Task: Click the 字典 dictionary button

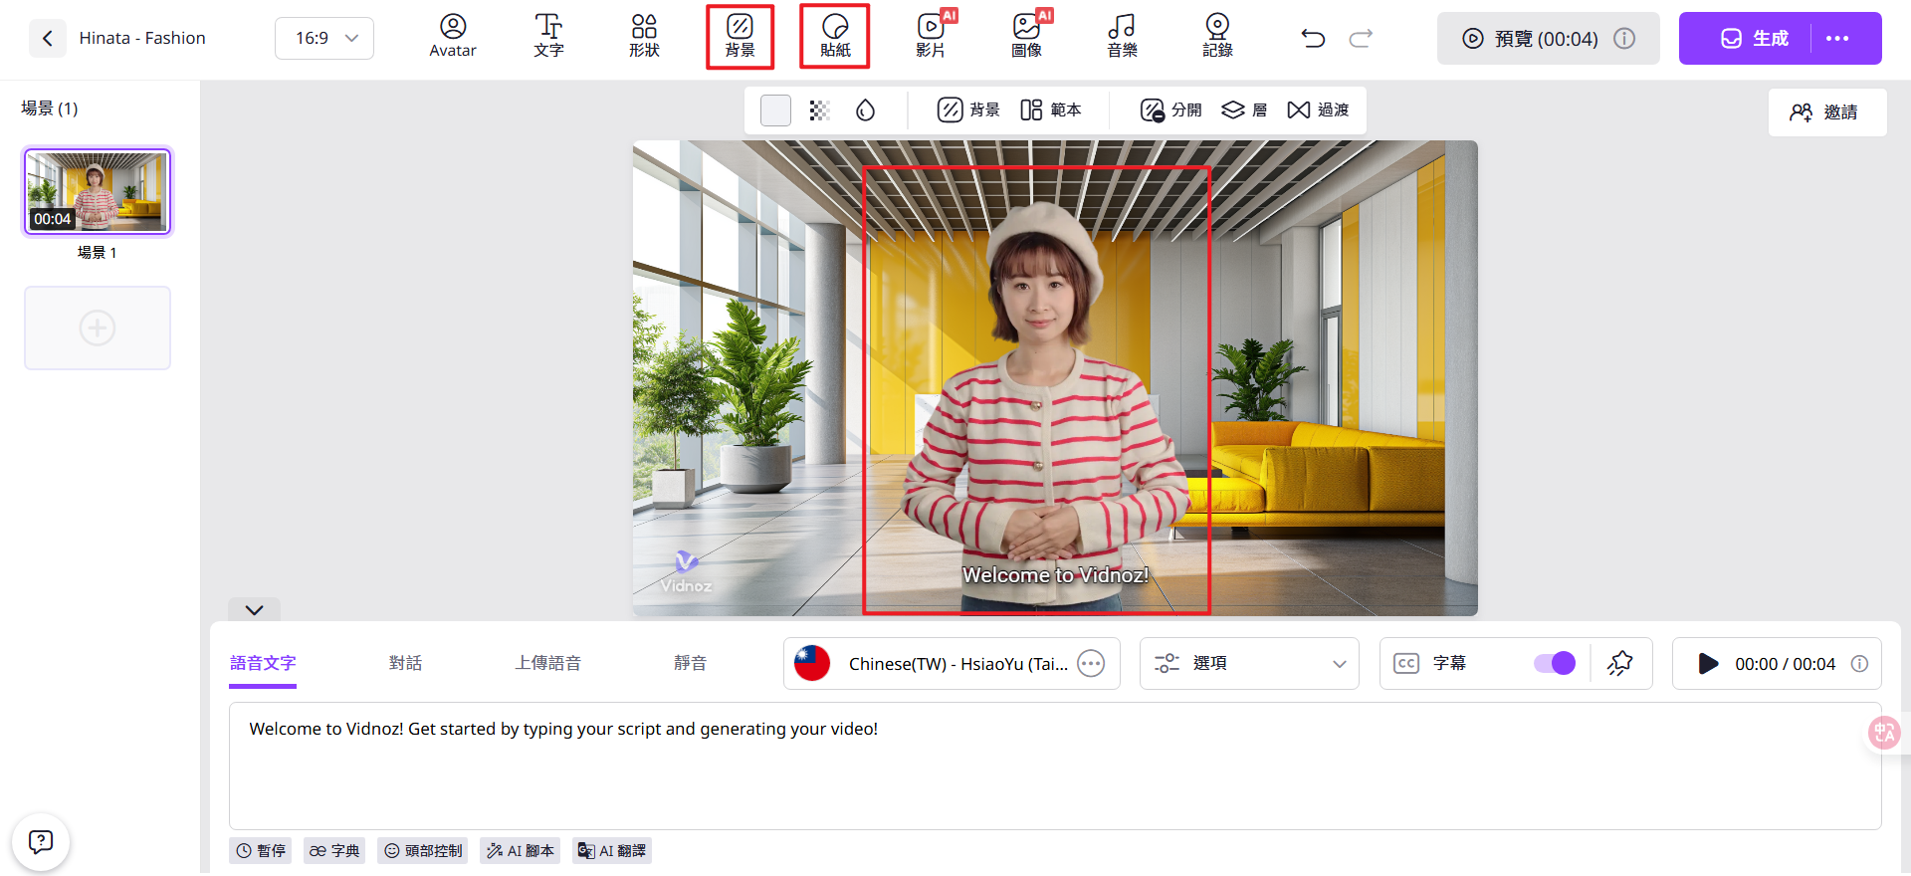Action: [x=334, y=851]
